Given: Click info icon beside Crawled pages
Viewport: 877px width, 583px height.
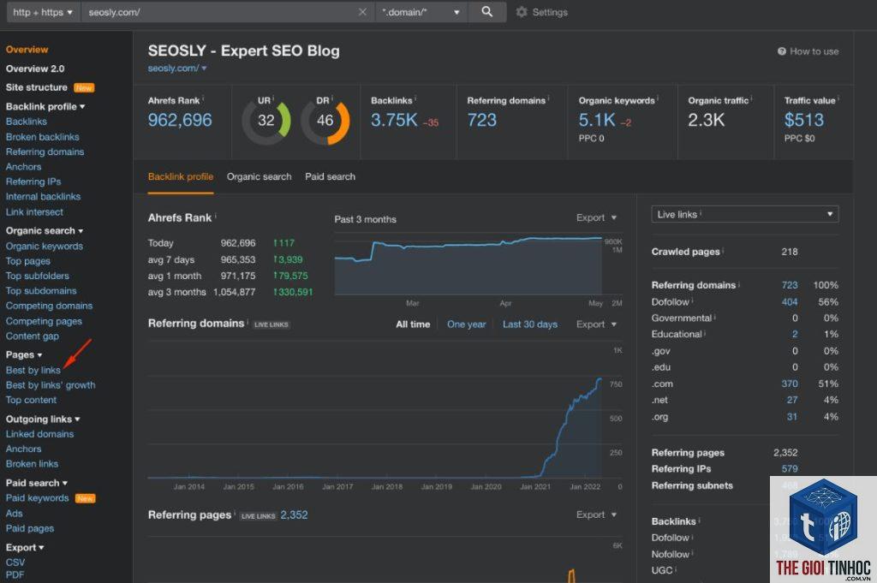Looking at the screenshot, I should pyautogui.click(x=723, y=251).
